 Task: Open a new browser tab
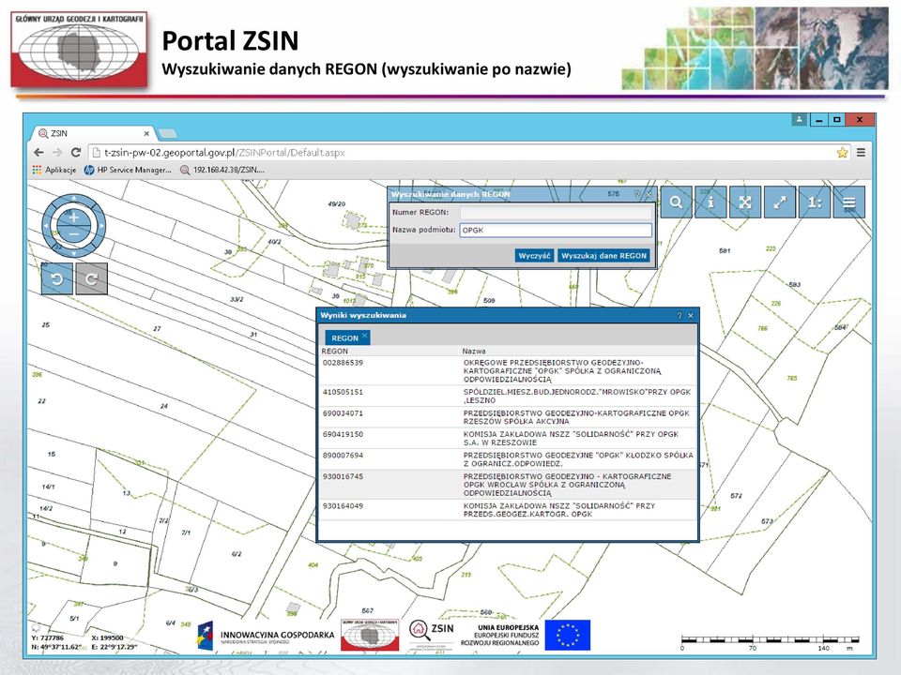(167, 134)
